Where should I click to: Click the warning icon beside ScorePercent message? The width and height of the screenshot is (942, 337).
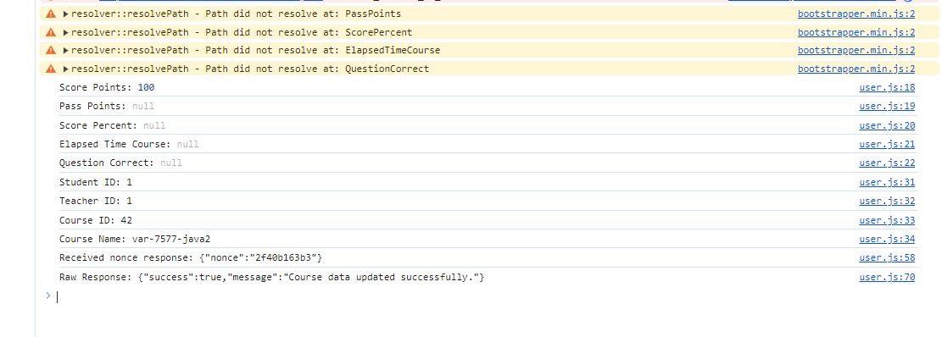(x=51, y=32)
